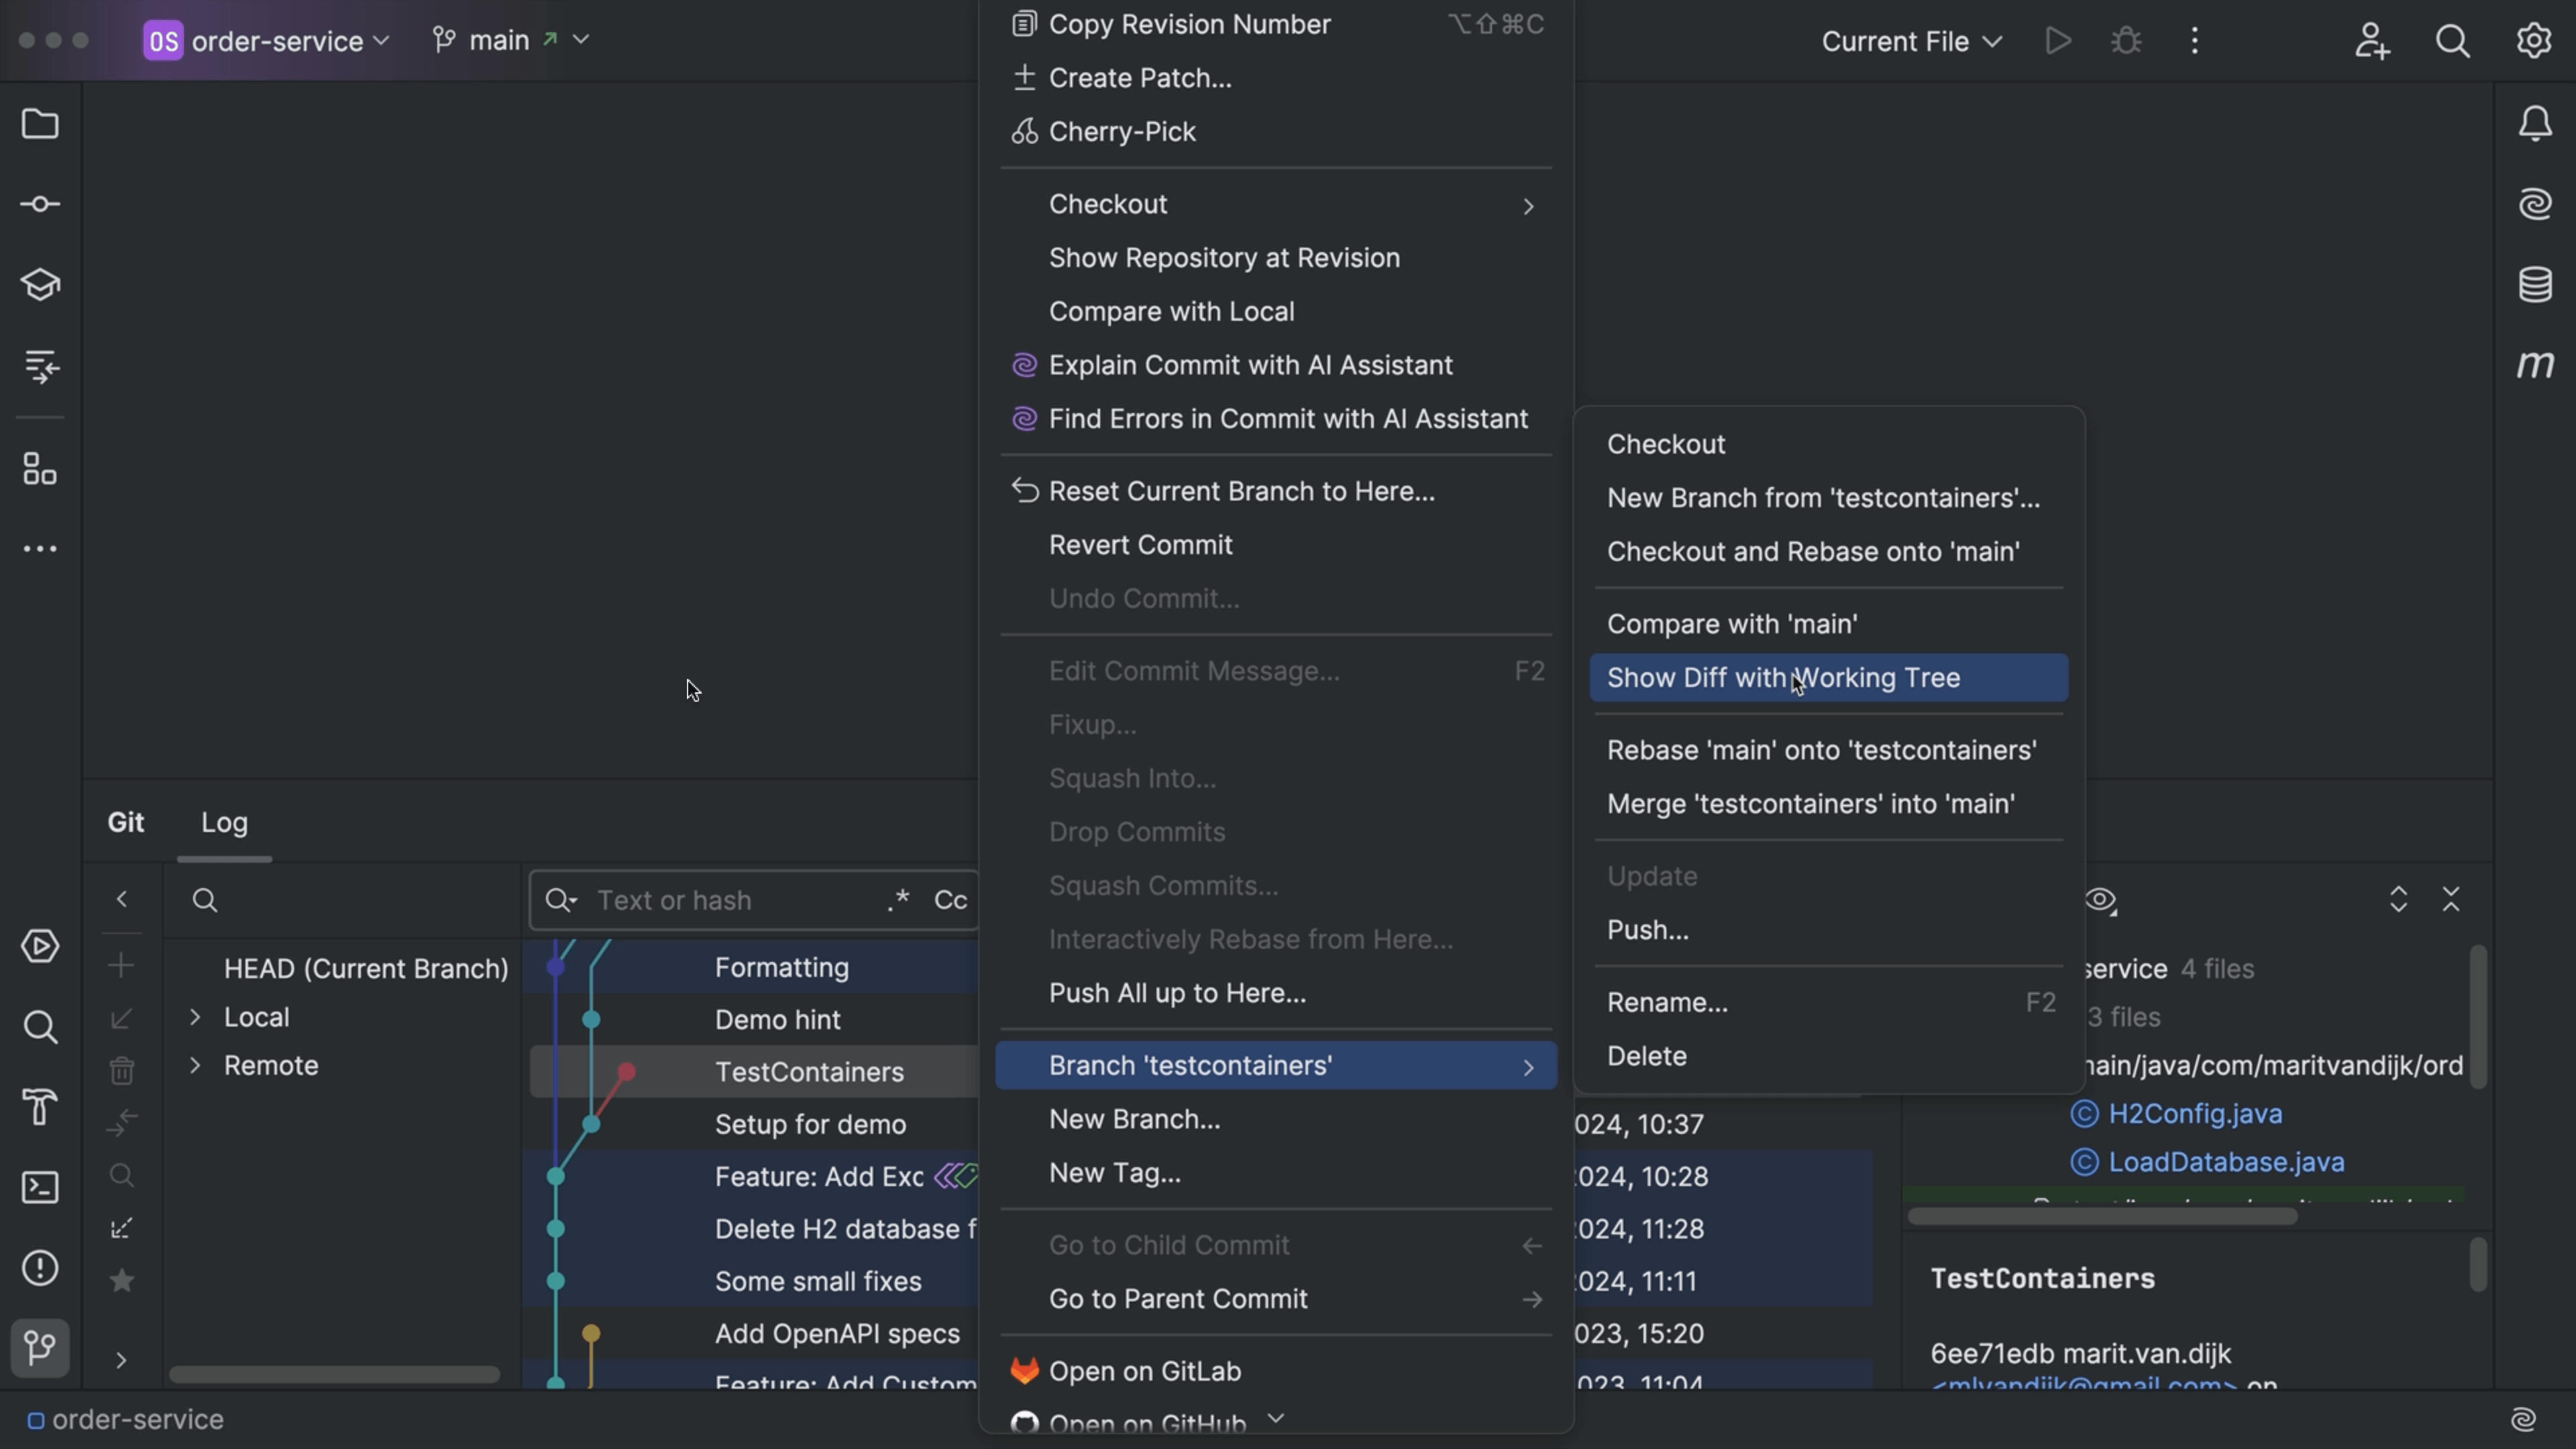The image size is (2576, 1449).
Task: Select 'Show Diff with Working Tree'
Action: (1782, 678)
